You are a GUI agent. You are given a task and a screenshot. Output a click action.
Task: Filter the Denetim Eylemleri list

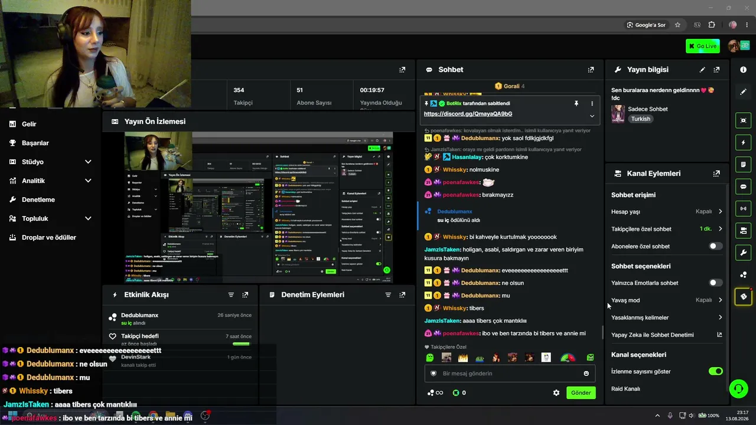388,295
